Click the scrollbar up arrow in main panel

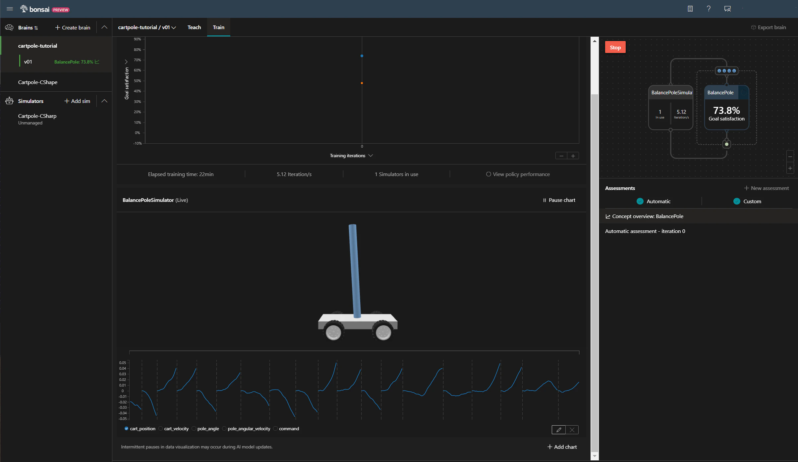pos(595,41)
